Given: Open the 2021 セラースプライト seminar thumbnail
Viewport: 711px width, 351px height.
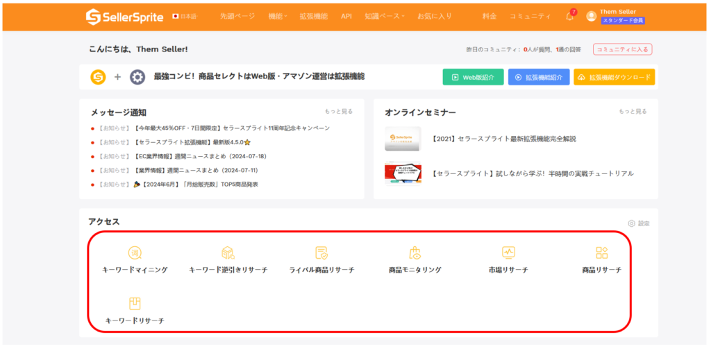Looking at the screenshot, I should 403,139.
